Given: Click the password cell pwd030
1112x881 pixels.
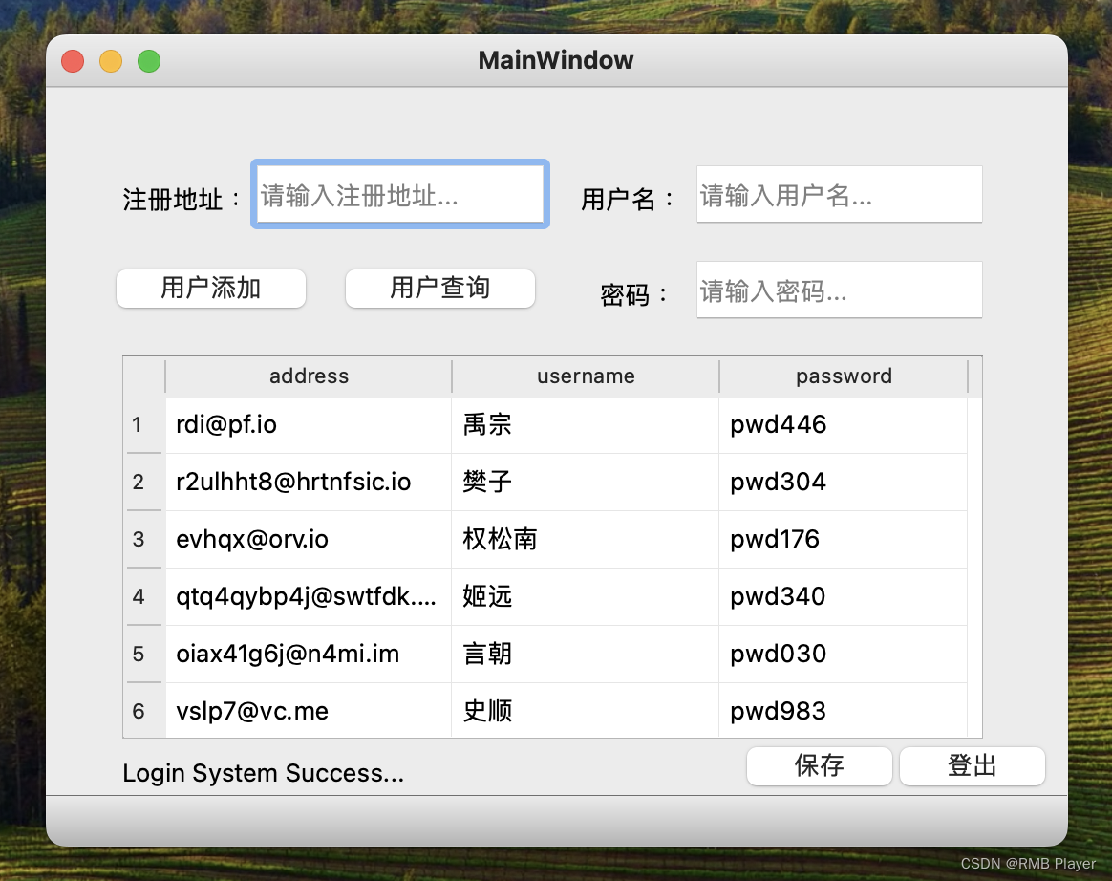Looking at the screenshot, I should (844, 654).
